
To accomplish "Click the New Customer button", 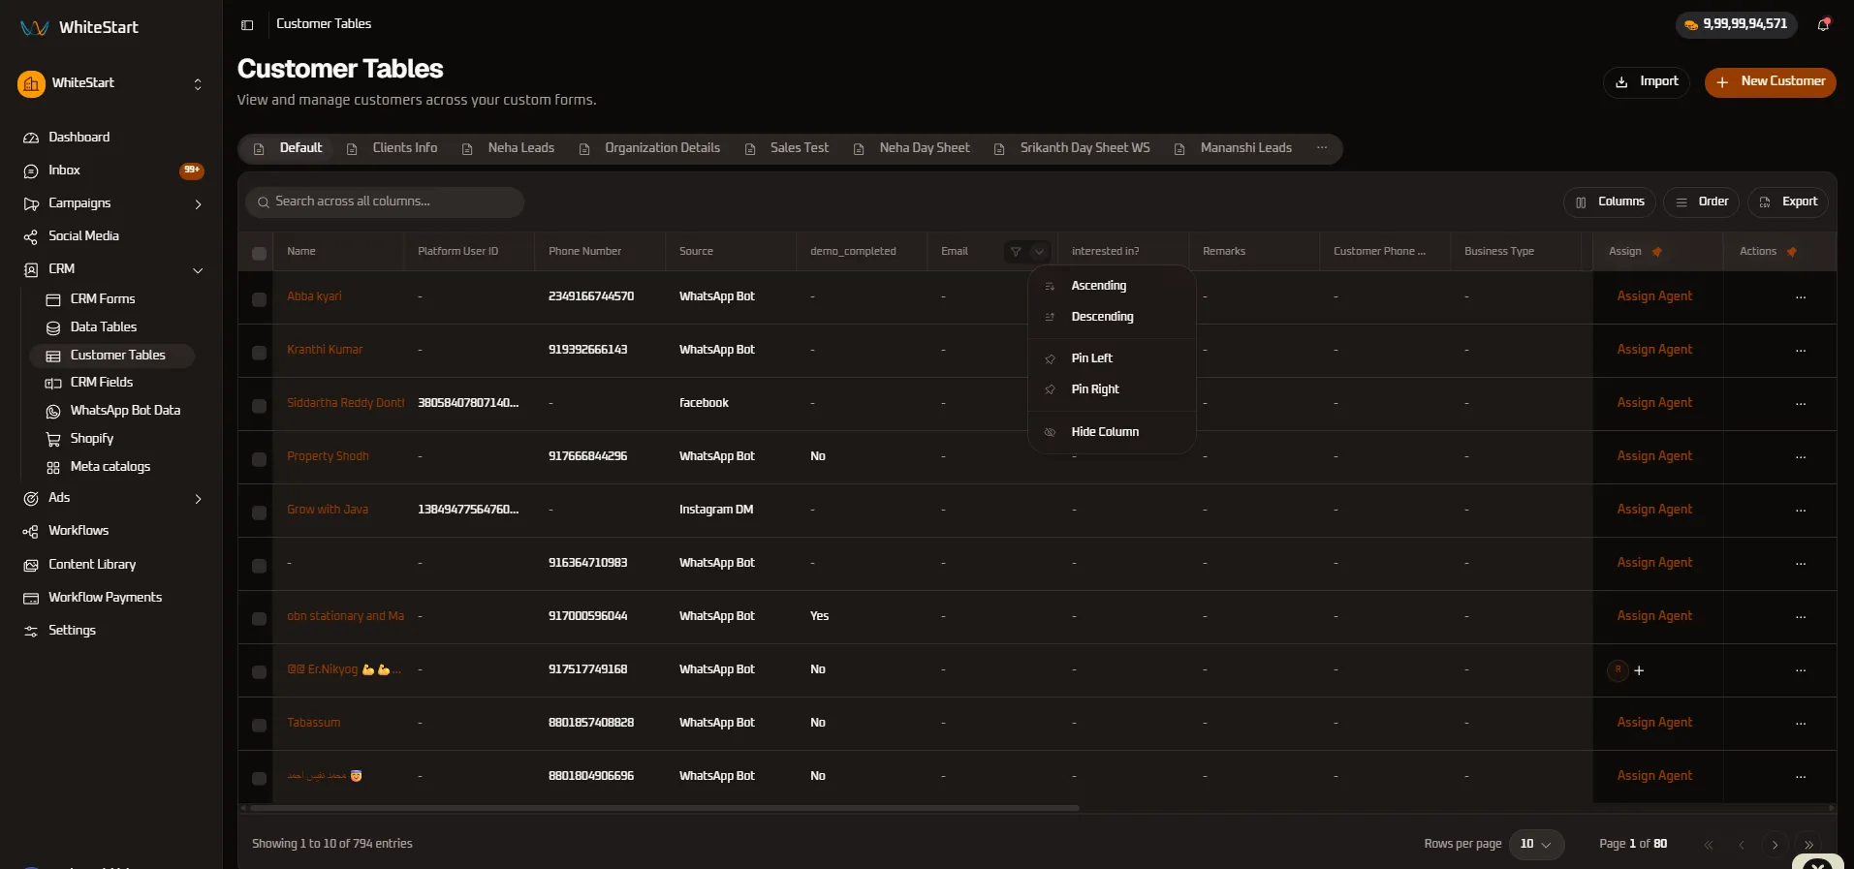I will pyautogui.click(x=1770, y=82).
